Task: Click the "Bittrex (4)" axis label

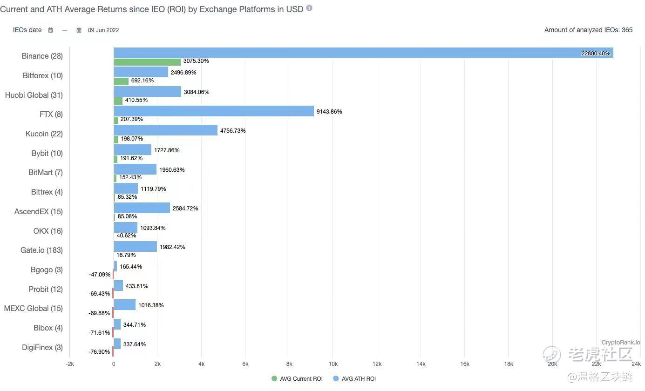Action: coord(47,192)
